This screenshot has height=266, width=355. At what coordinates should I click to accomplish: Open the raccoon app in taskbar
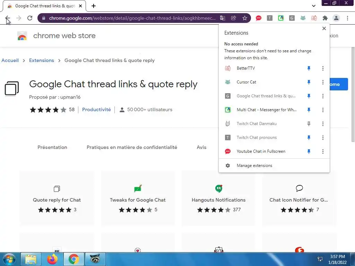95,259
